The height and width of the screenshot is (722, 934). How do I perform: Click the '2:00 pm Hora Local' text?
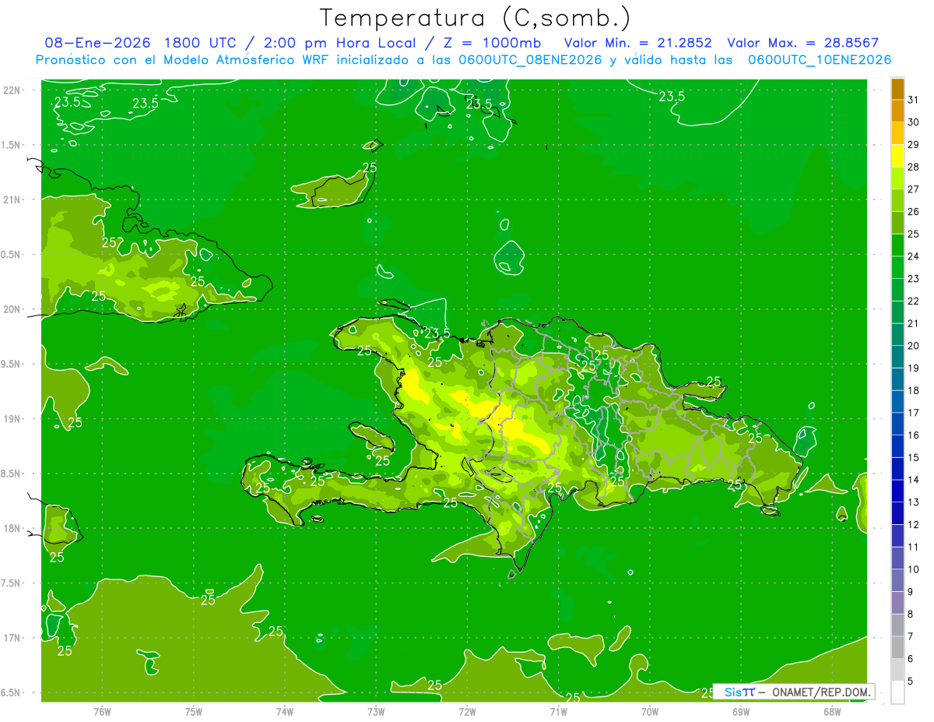[x=341, y=43]
